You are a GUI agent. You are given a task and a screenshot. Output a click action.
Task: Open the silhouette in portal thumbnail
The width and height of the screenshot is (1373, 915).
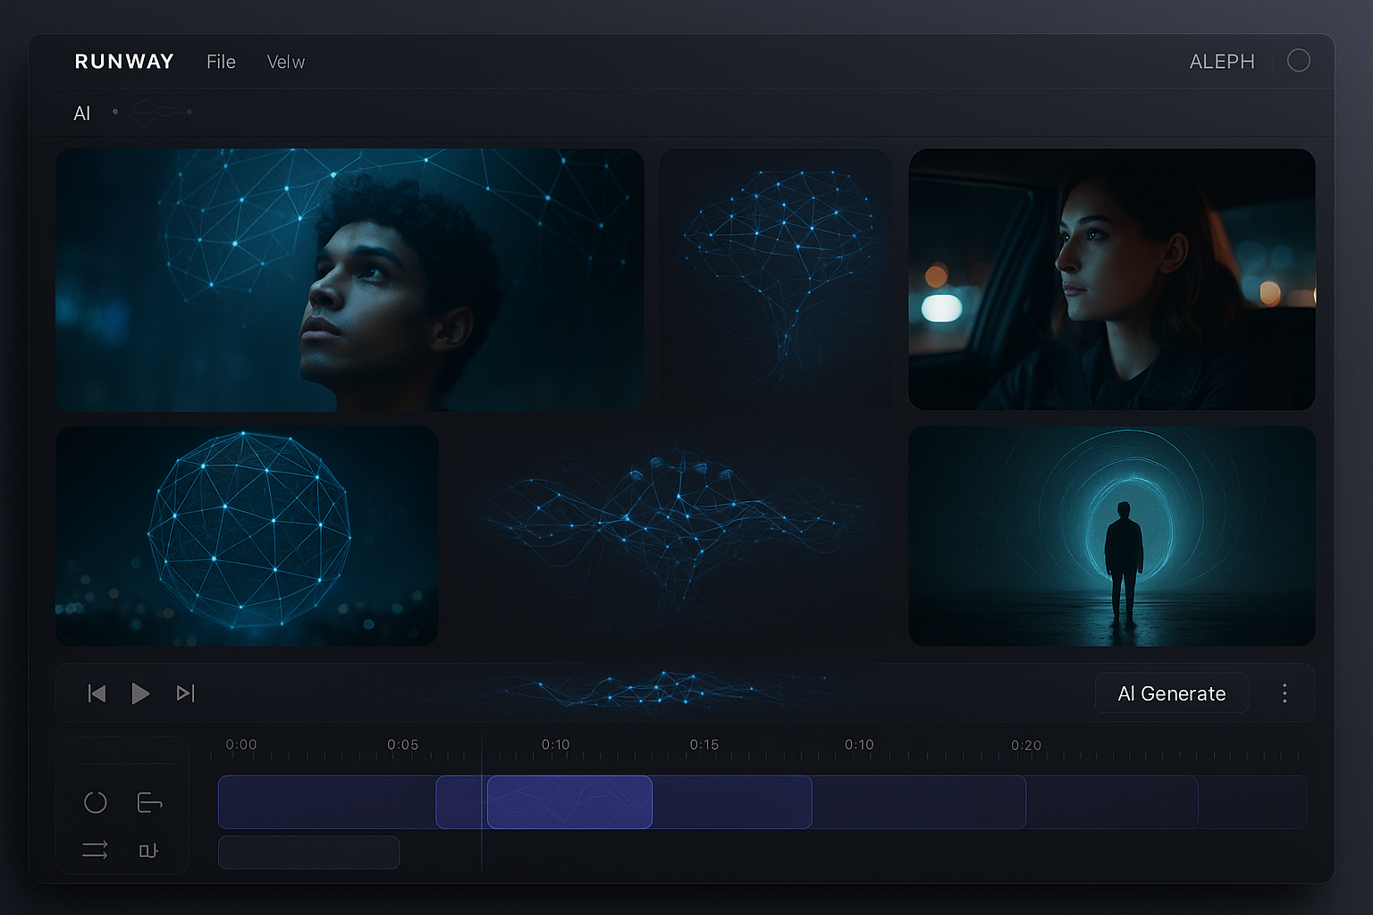[1111, 536]
